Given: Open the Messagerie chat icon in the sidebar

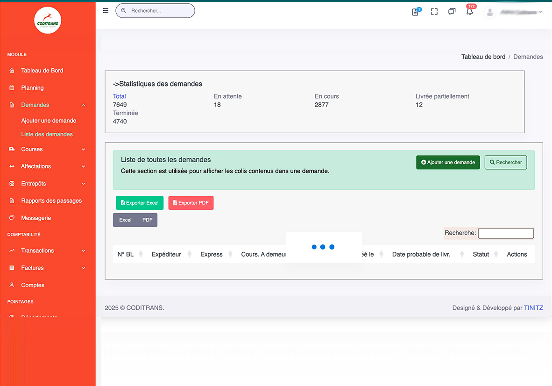Looking at the screenshot, I should click(11, 218).
